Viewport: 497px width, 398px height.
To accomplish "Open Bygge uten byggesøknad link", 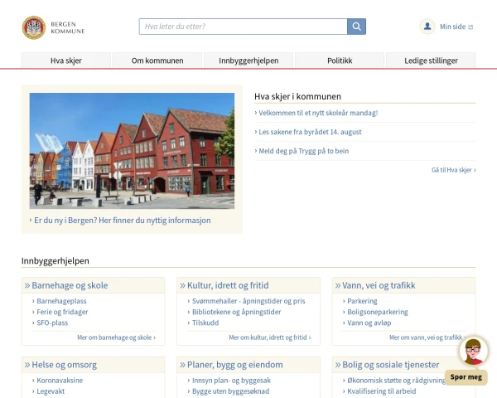I will (x=231, y=391).
